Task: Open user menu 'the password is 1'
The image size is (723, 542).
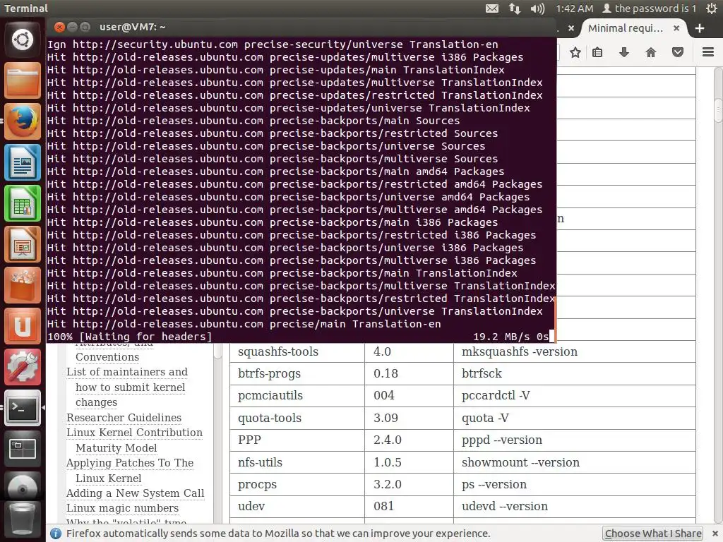Action: coord(650,8)
